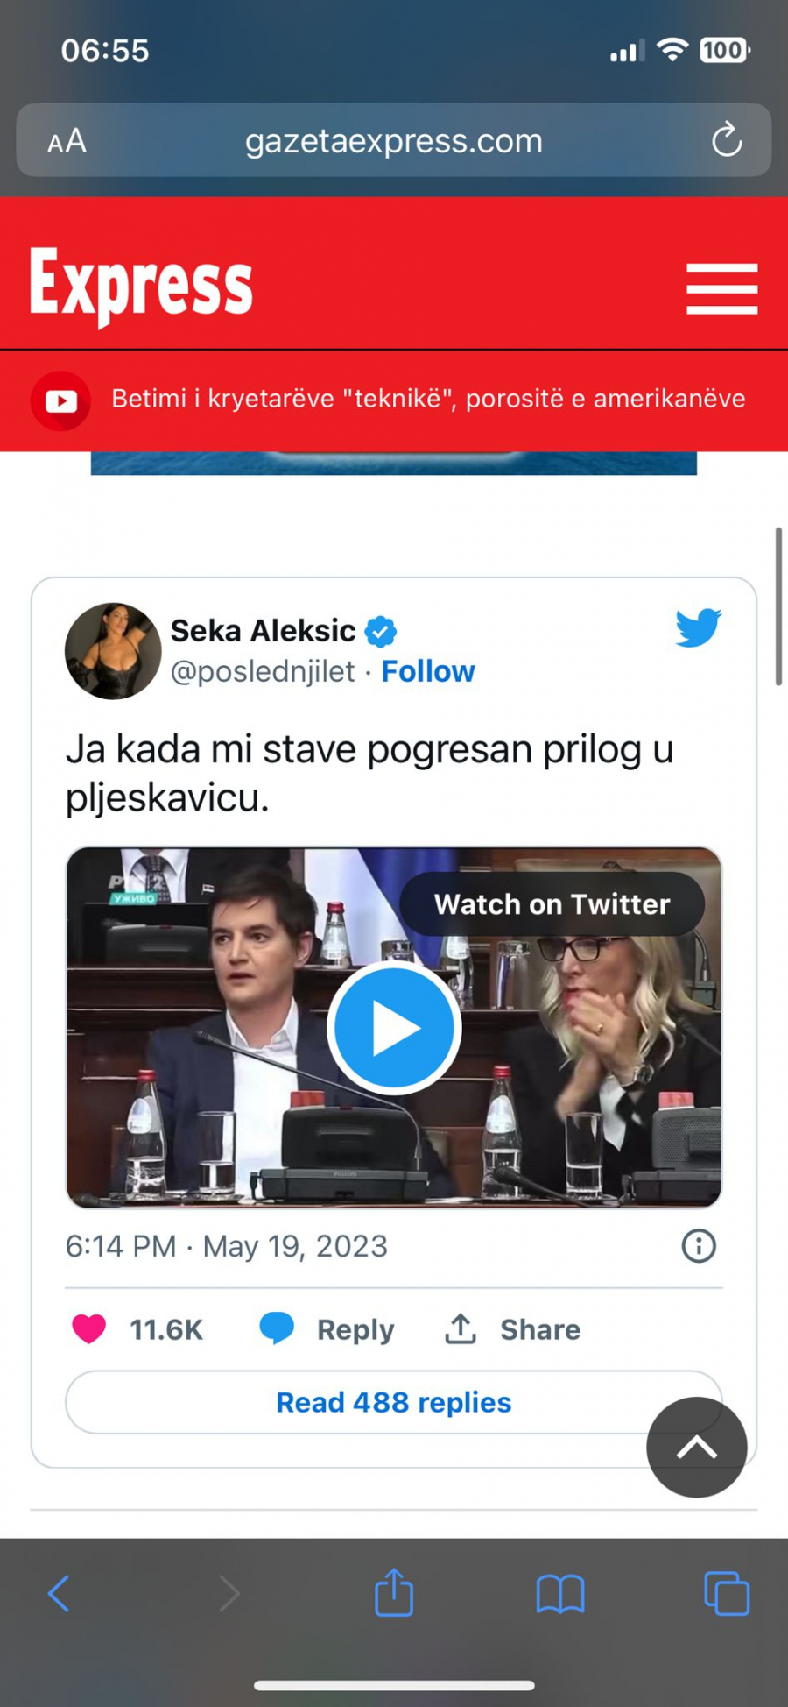788x1707 pixels.
Task: Open Seka Aleksic profile picture
Action: click(x=113, y=651)
